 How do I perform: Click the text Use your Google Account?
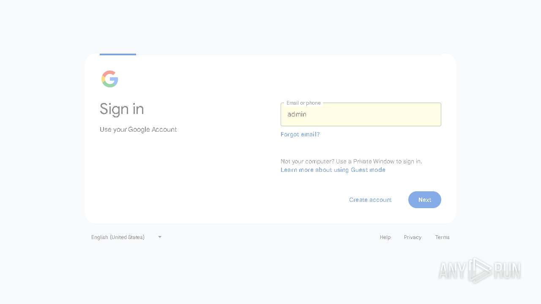pyautogui.click(x=138, y=130)
